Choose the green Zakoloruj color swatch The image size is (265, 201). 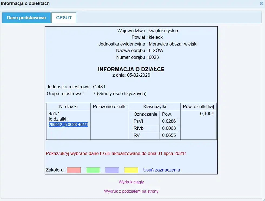[93, 170]
